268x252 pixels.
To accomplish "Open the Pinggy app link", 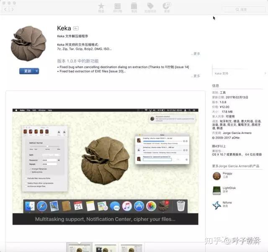I will 227,173.
